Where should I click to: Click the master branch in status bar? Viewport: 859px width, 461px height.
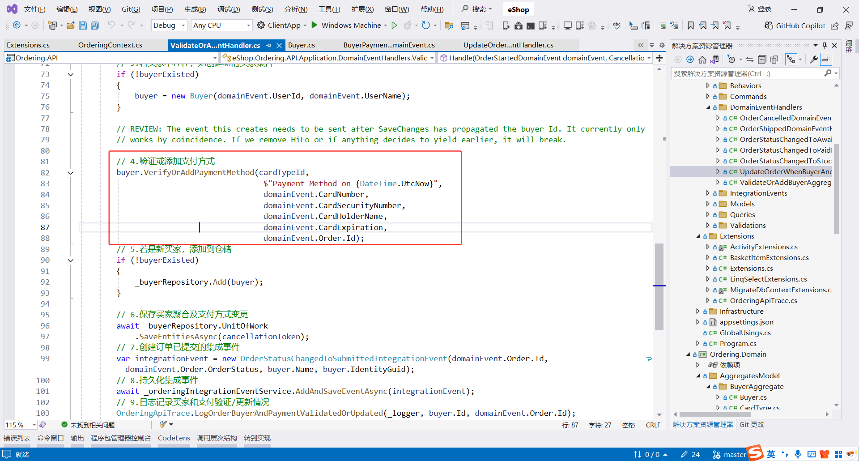729,455
